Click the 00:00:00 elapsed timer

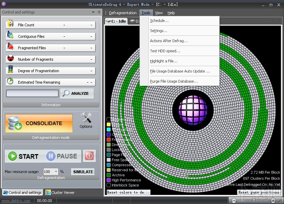coord(44,201)
